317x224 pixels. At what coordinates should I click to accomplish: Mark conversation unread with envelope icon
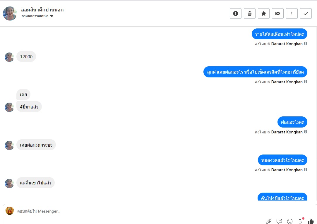pos(278,13)
